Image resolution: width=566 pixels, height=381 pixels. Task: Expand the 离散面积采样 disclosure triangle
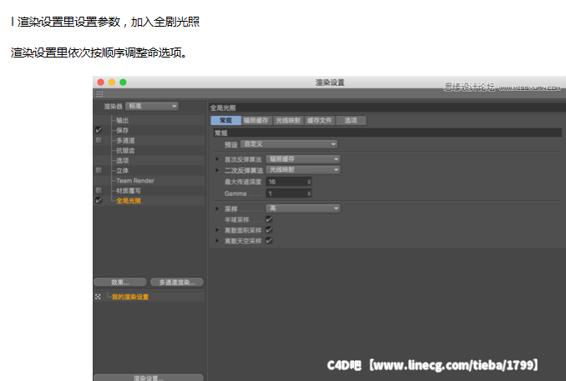(x=217, y=230)
